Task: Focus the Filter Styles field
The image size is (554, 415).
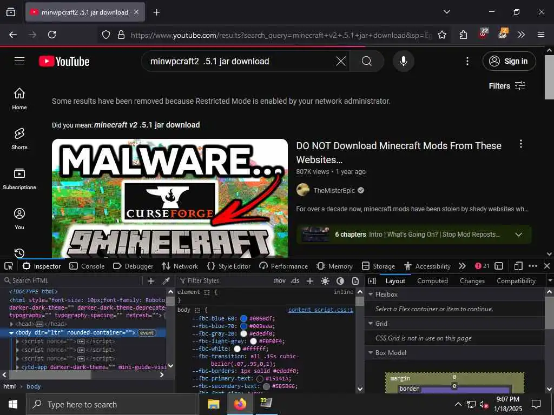Action: coord(222,281)
